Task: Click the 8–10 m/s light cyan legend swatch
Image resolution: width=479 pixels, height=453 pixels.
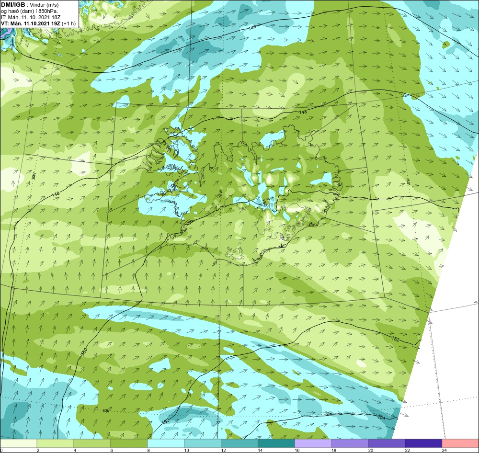Action: (x=166, y=443)
